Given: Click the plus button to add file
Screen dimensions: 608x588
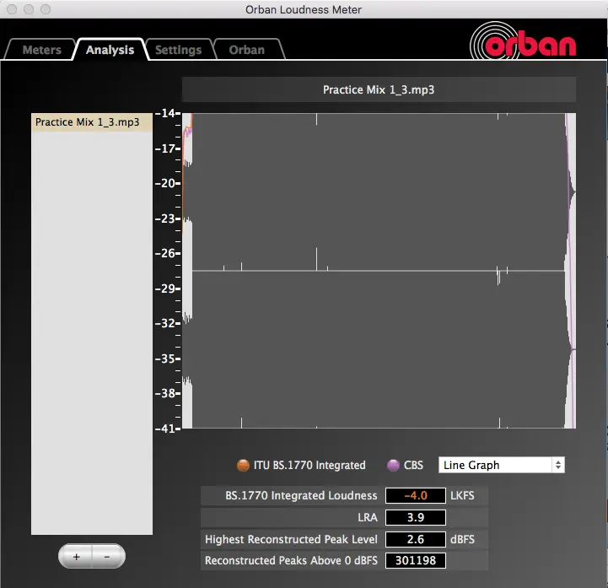Looking at the screenshot, I should (x=76, y=557).
